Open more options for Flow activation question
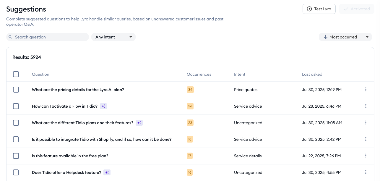Screen dimensions: 380x181 click(366, 106)
